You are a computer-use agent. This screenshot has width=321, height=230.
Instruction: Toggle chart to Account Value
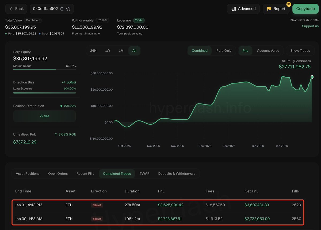[268, 51]
